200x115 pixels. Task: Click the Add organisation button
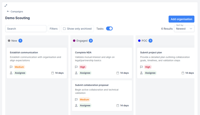[x=181, y=19]
